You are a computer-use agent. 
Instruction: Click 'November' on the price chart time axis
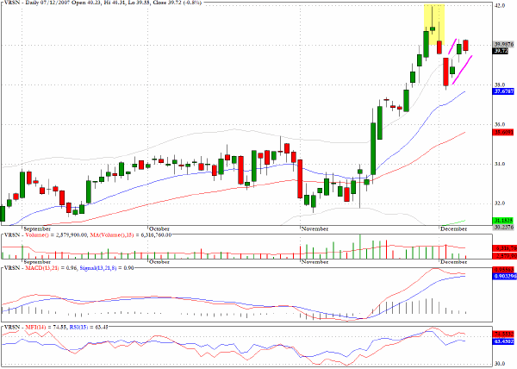point(315,228)
